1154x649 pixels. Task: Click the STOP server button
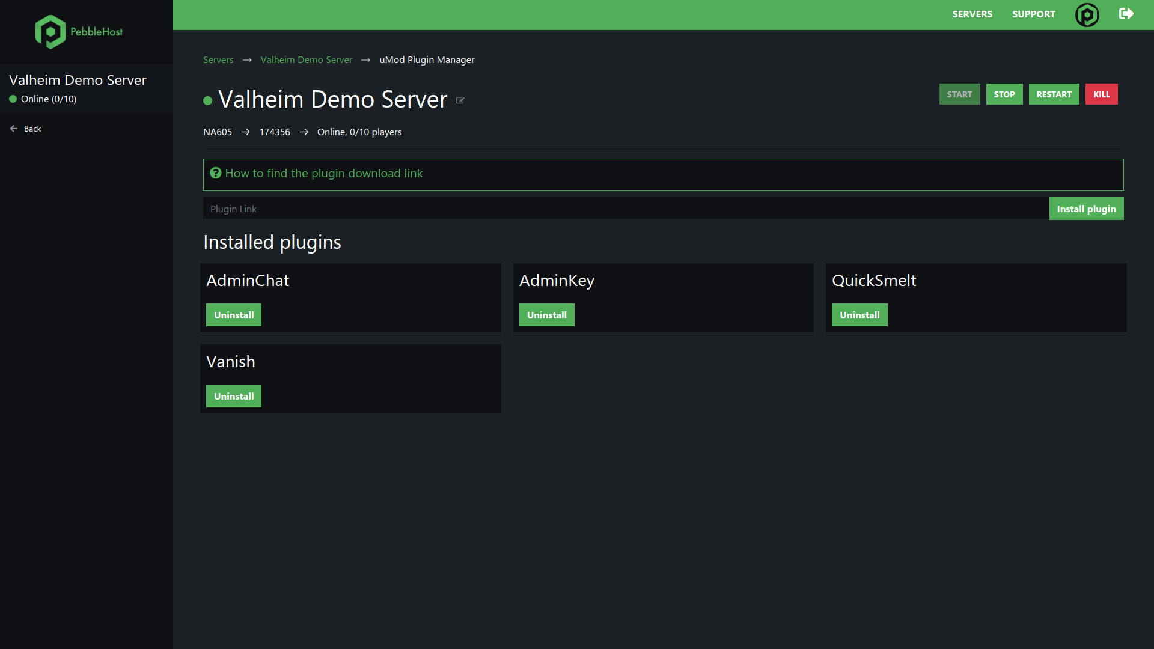coord(1004,94)
